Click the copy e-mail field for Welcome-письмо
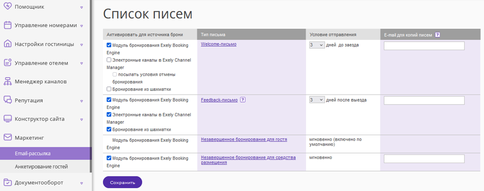This screenshot has height=191, width=484. (424, 46)
